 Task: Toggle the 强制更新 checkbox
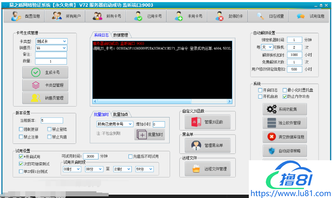point(21,130)
